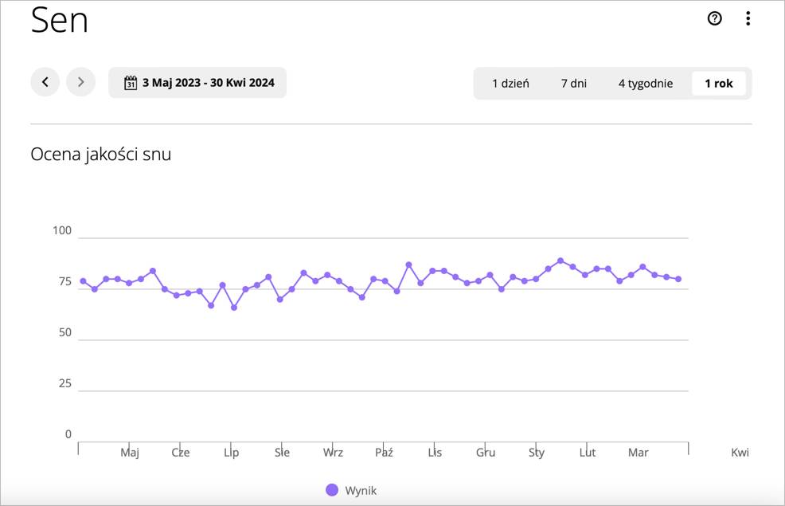
Task: Click the first data point on the chart
Action: [x=83, y=281]
